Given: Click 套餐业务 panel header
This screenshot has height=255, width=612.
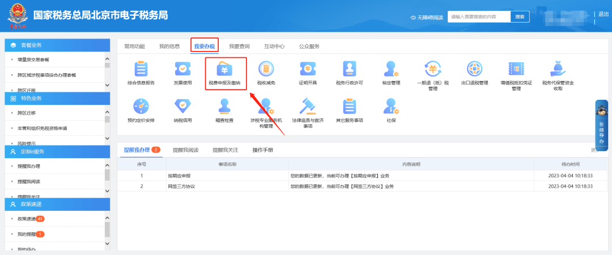Looking at the screenshot, I should click(x=57, y=45).
